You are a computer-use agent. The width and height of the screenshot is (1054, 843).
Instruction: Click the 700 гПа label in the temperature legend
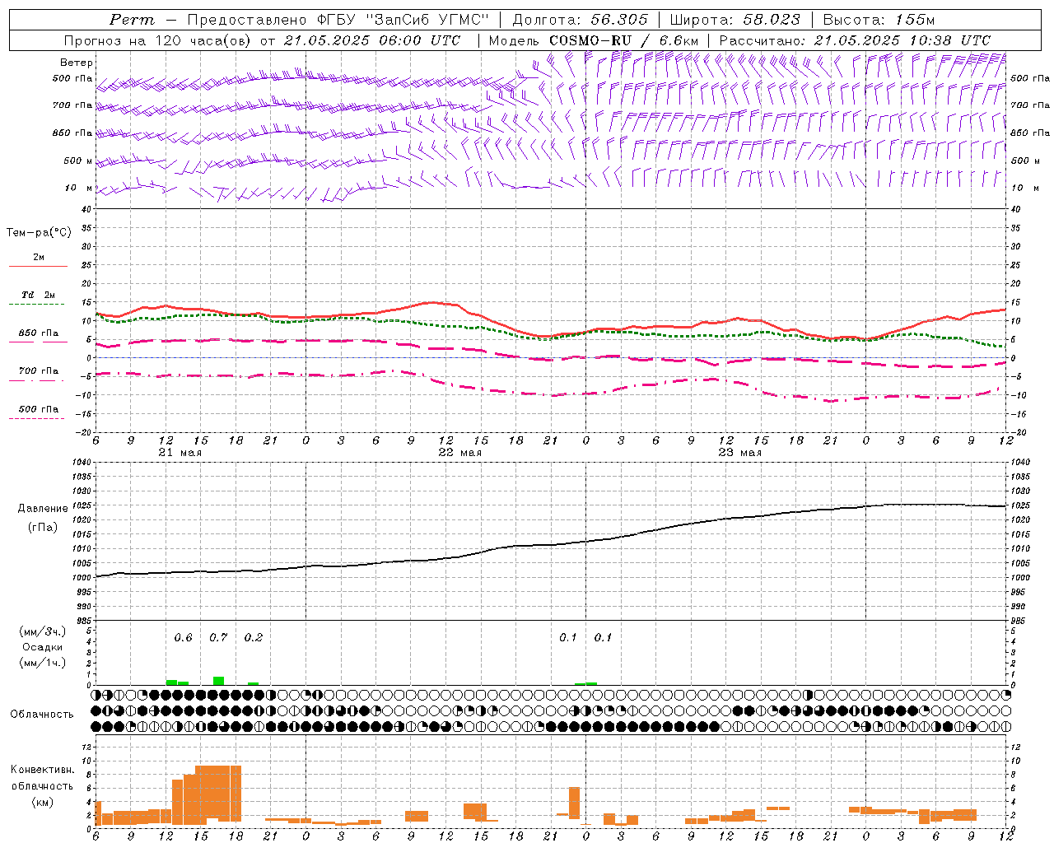(x=39, y=371)
